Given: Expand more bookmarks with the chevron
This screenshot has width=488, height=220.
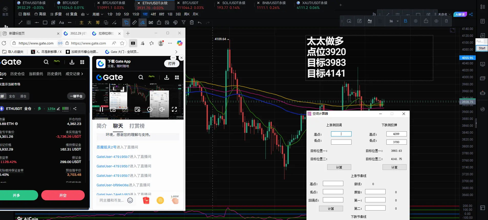Looking at the screenshot, I should tap(176, 52).
